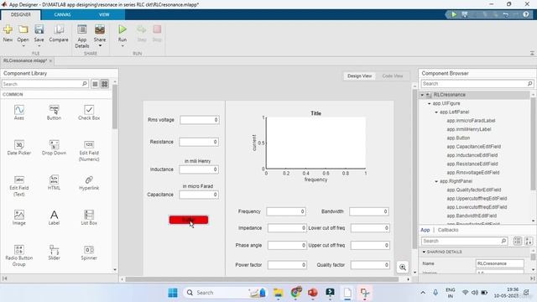The image size is (537, 302).
Task: Select the Drop Down component
Action: pos(54,148)
